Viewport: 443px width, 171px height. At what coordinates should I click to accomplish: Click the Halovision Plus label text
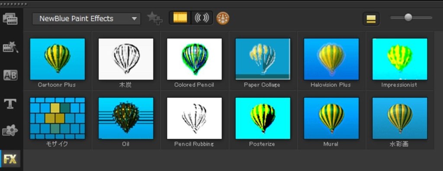(331, 85)
